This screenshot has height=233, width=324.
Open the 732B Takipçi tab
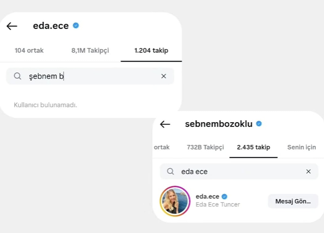(205, 147)
